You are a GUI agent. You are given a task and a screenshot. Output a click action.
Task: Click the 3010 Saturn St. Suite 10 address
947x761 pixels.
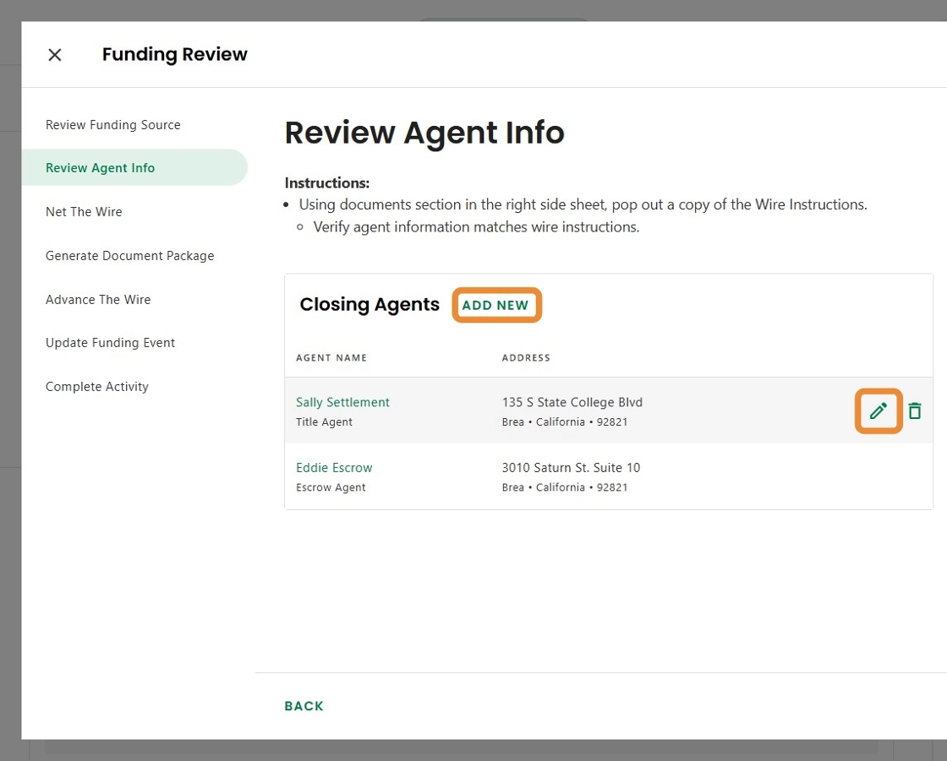571,468
